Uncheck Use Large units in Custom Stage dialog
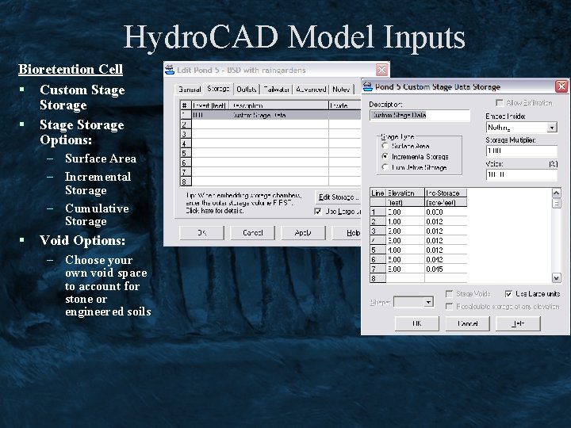The width and height of the screenshot is (571, 428). [x=508, y=294]
